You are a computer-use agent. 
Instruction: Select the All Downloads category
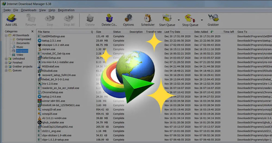21,35
